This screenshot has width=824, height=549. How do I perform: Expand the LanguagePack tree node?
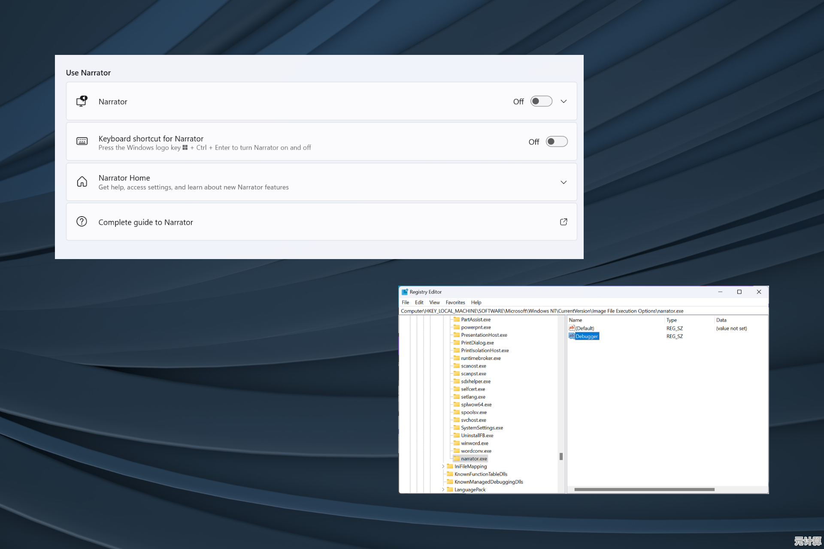(443, 489)
